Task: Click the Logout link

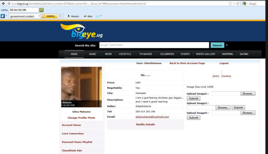Action: point(224,63)
